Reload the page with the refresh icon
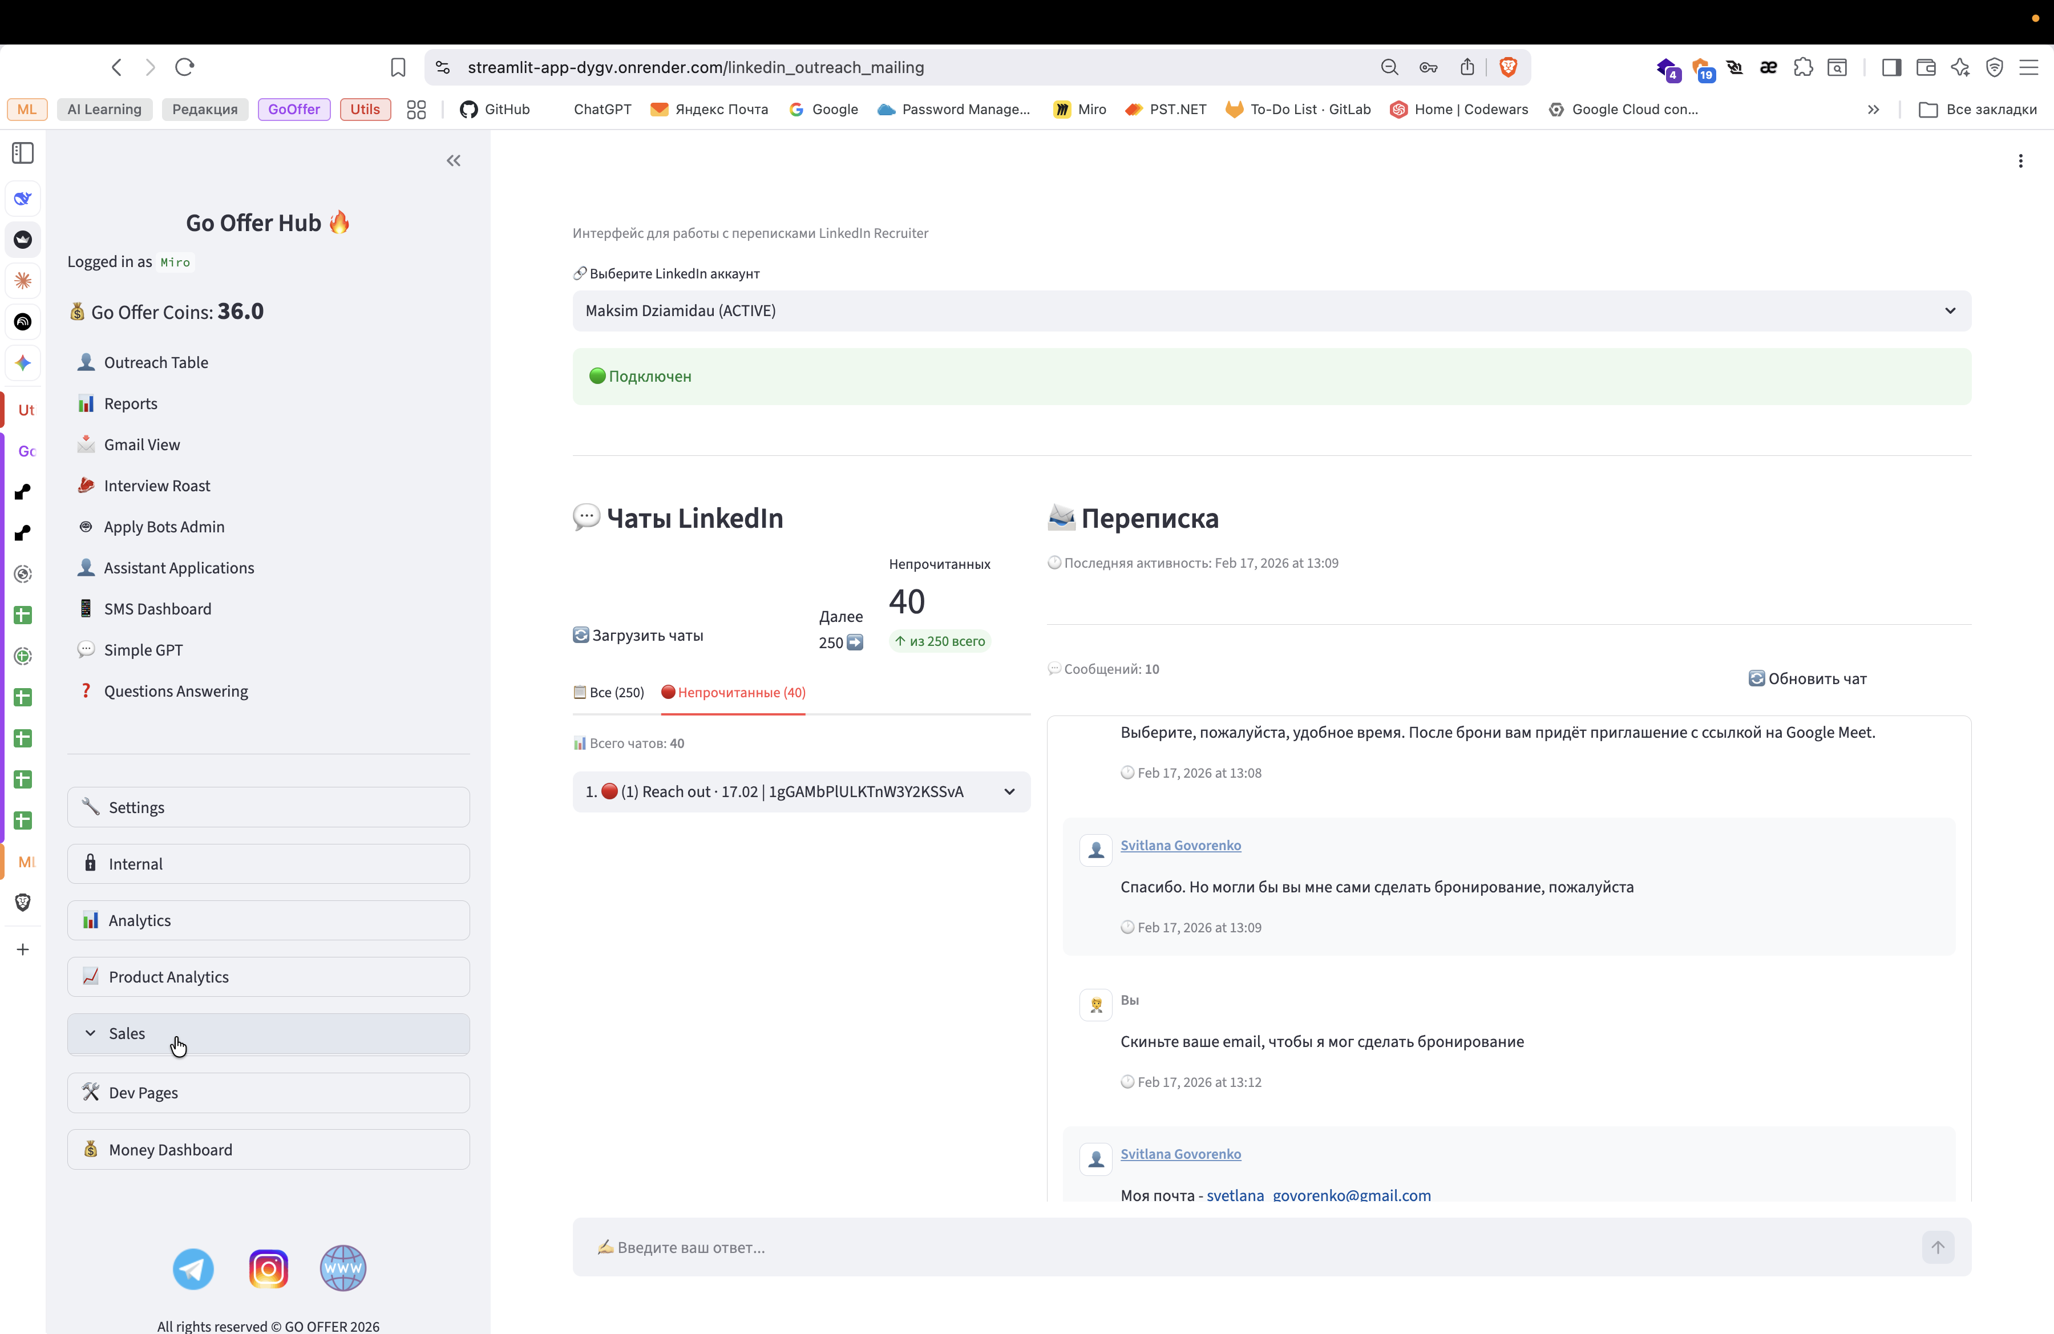Screen dimensions: 2054x1334 185,67
